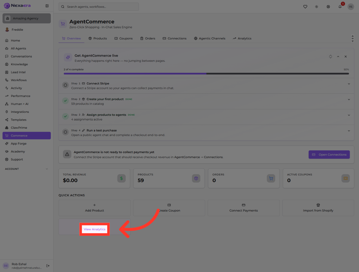Open the help lifebuoy icon in header
The image size is (359, 272).
pyautogui.click(x=328, y=7)
